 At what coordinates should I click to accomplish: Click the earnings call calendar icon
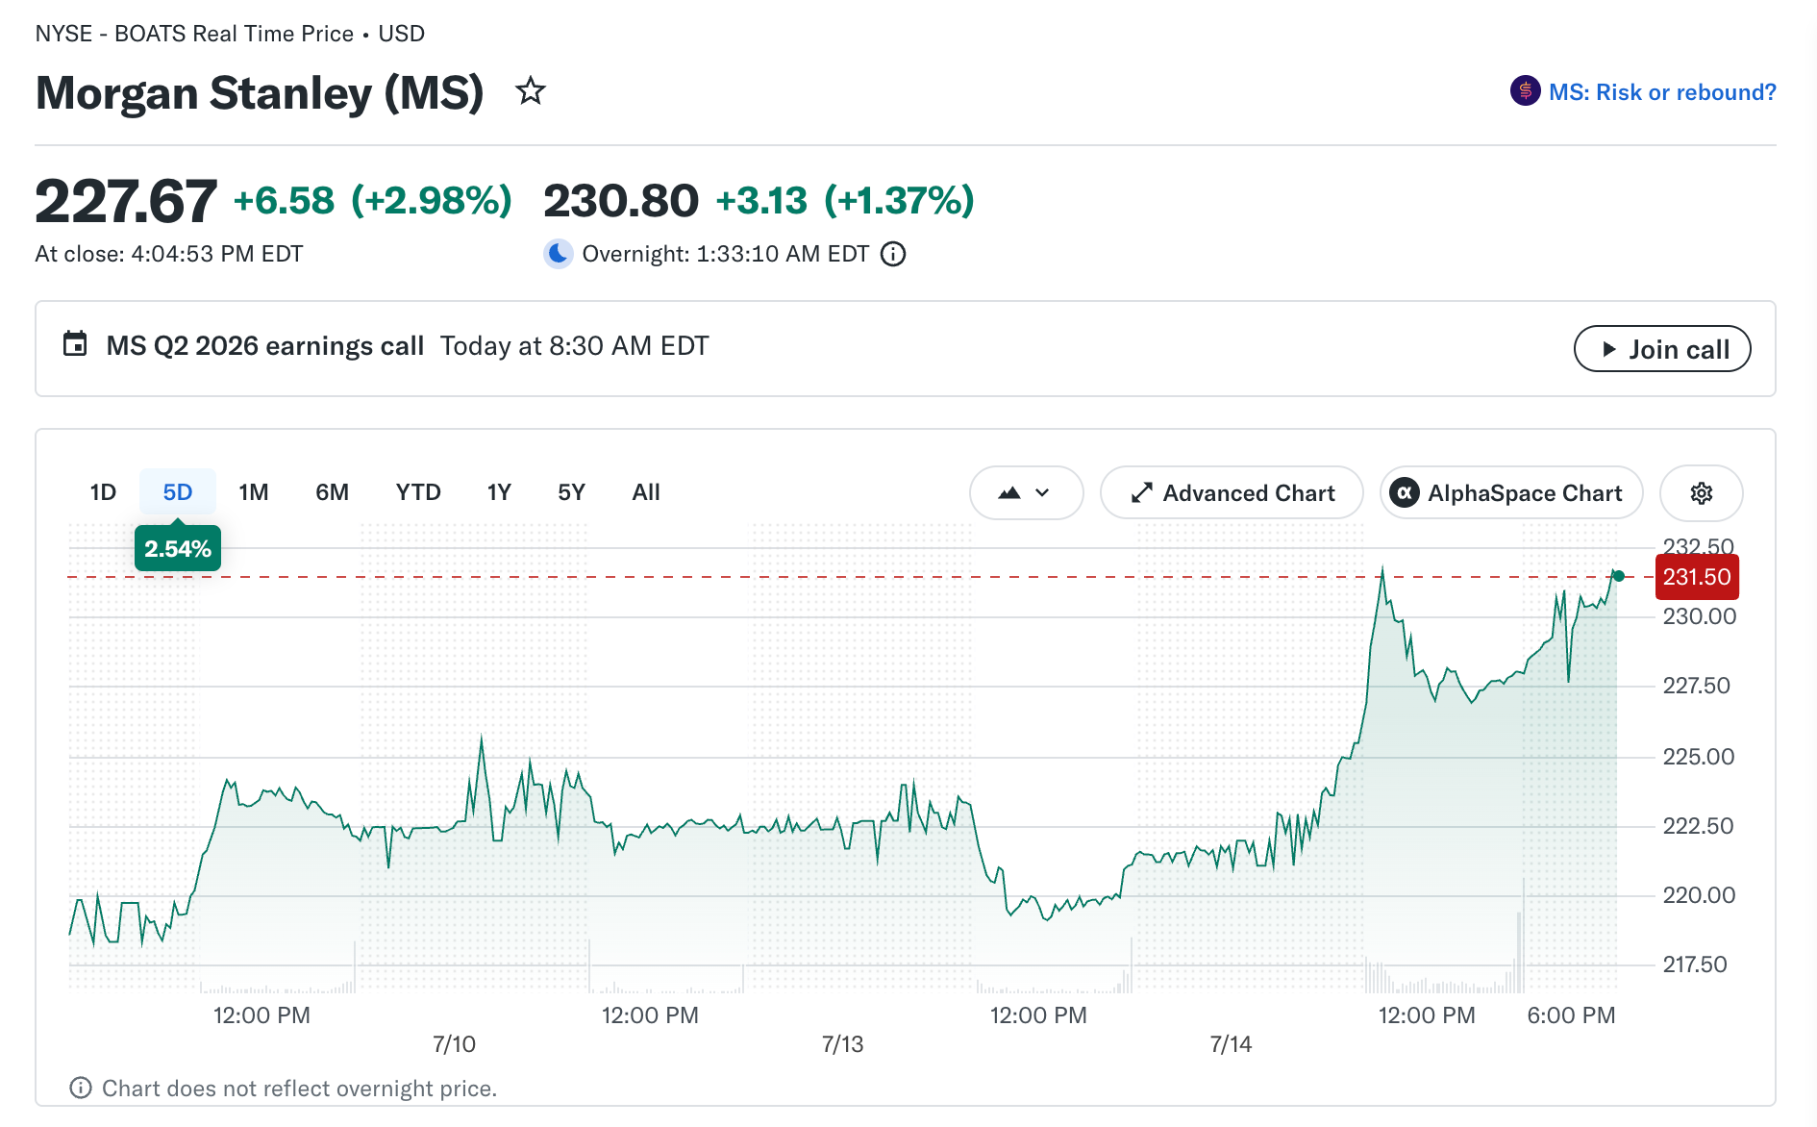(x=75, y=344)
